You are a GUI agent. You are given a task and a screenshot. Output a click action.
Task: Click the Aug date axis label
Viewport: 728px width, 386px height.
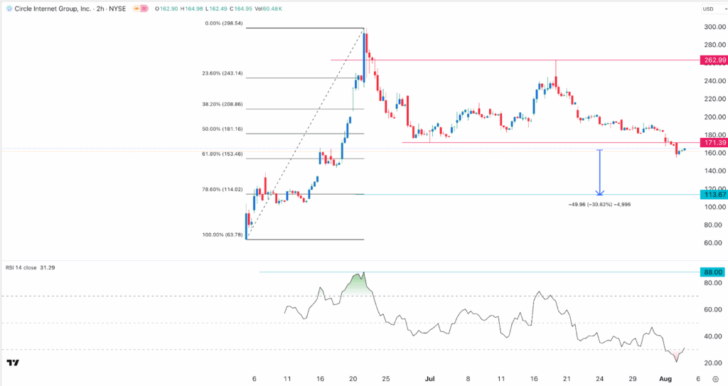click(665, 379)
